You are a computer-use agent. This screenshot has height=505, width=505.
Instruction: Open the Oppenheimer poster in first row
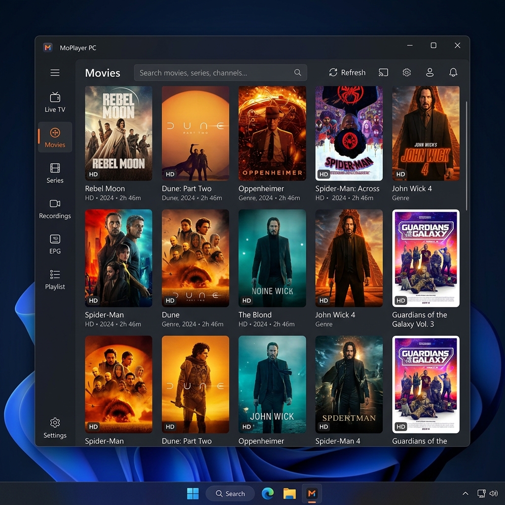(272, 133)
